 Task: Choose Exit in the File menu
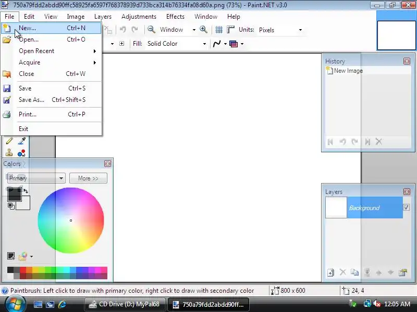point(51,129)
